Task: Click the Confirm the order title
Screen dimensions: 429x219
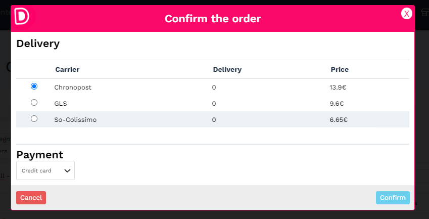Action: point(213,19)
